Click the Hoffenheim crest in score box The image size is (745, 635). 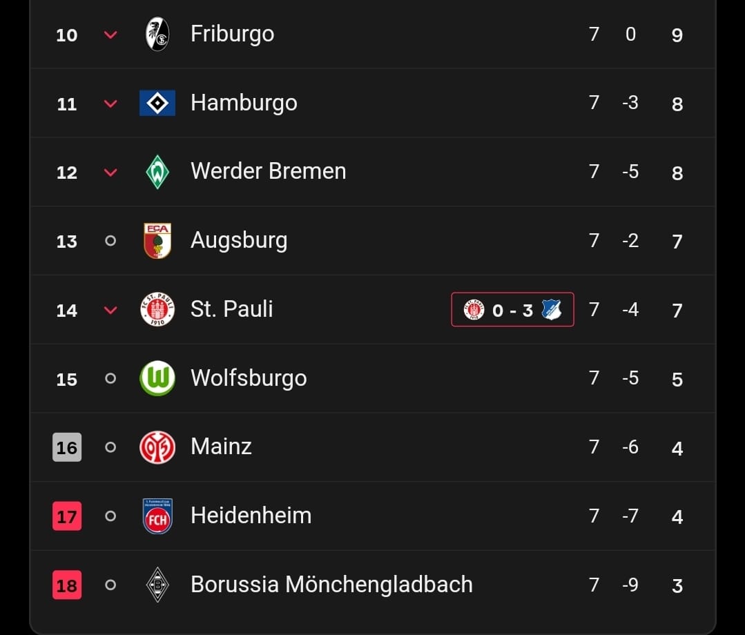551,310
